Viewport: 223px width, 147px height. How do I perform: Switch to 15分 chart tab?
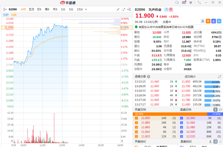click(x=80, y=10)
